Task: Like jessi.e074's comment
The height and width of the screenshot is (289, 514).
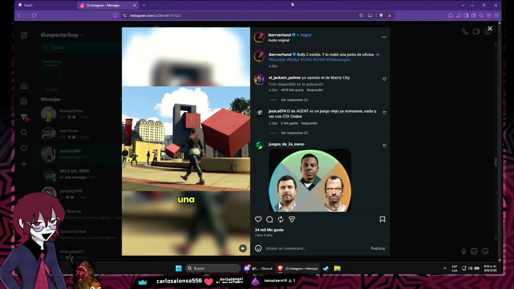Action: click(x=384, y=112)
